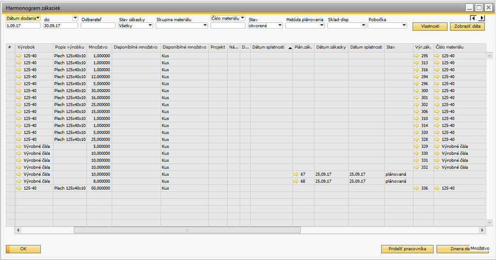Click the Prideliť pracovníka button
496x260 pixels.
pos(407,249)
